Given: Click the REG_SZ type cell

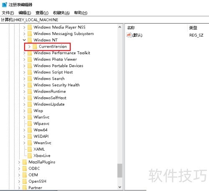Looking at the screenshot, I should [196, 35].
